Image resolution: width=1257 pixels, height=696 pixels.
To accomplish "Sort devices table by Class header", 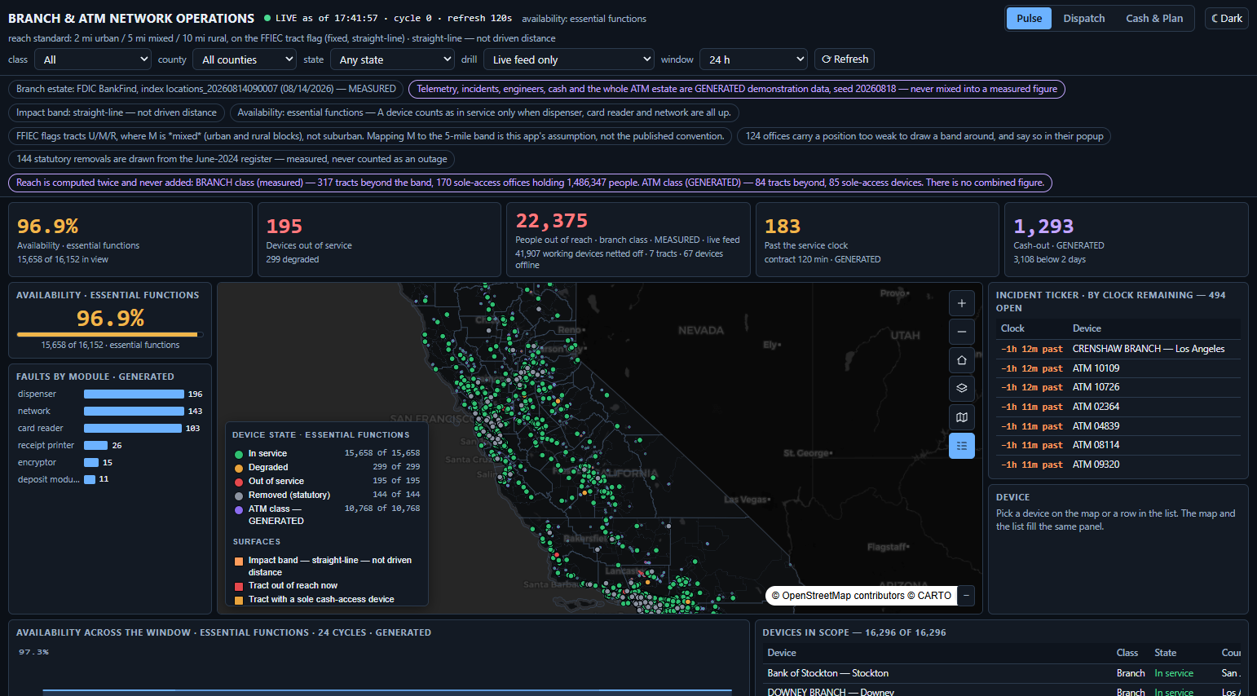I will point(1127,653).
